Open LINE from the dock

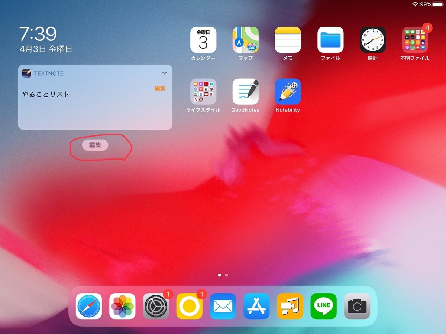pyautogui.click(x=323, y=307)
